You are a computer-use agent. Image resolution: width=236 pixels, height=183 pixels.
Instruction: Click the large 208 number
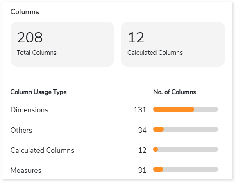tap(30, 38)
